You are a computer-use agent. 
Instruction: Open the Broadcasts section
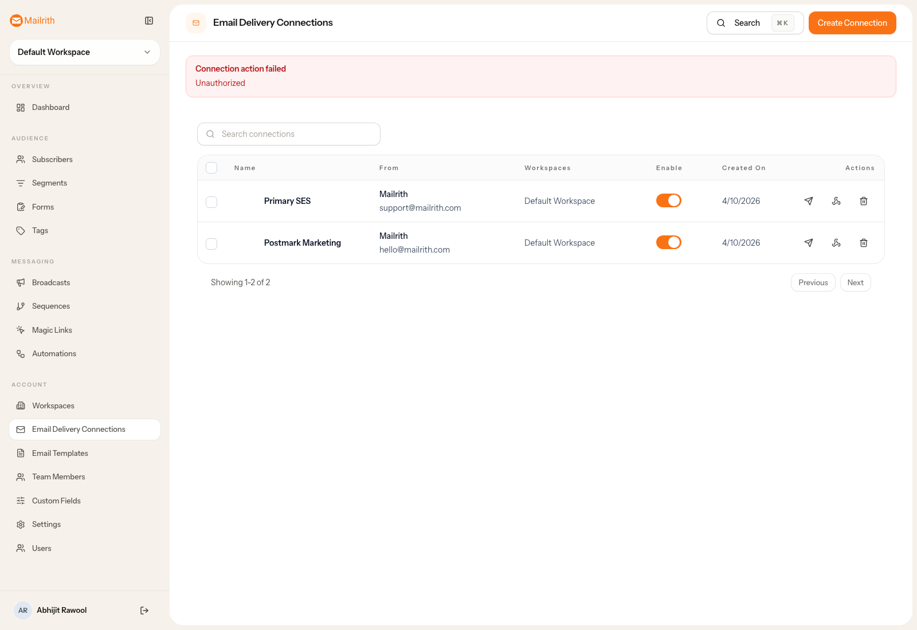coord(51,282)
